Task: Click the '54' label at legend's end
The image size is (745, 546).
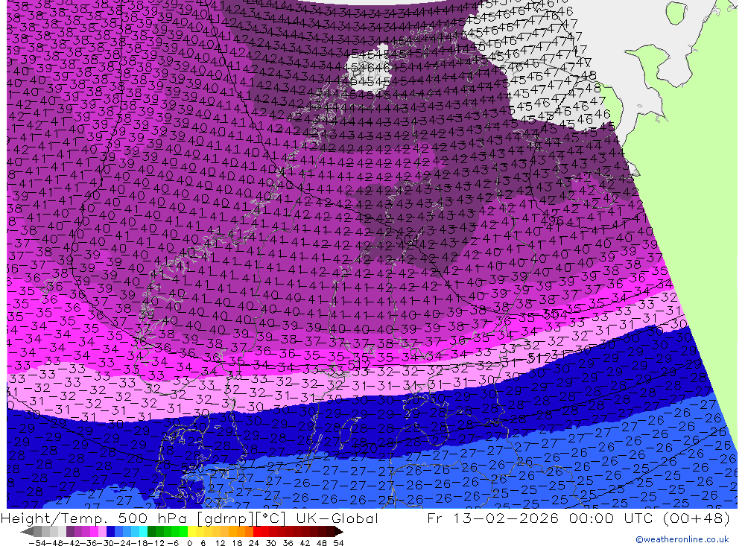Action: click(x=338, y=543)
